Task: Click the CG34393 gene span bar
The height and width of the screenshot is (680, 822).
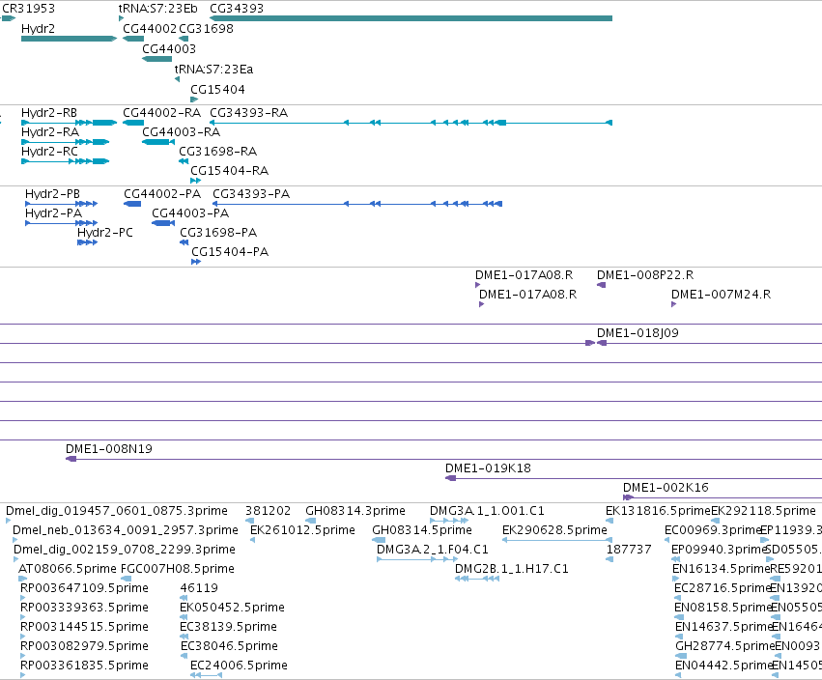Action: (x=411, y=18)
